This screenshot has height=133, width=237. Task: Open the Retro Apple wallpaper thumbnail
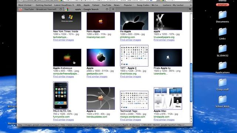pyautogui.click(x=101, y=21)
